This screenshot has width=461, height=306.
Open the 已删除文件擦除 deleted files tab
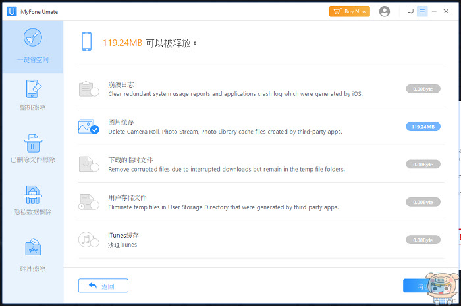[x=33, y=148]
